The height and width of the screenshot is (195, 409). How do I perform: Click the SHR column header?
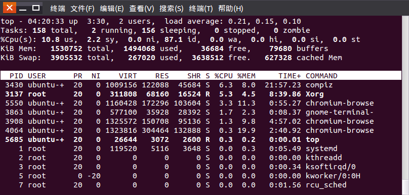click(194, 76)
